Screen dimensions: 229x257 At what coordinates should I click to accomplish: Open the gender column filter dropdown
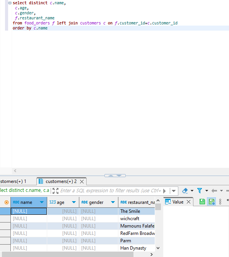(x=113, y=202)
